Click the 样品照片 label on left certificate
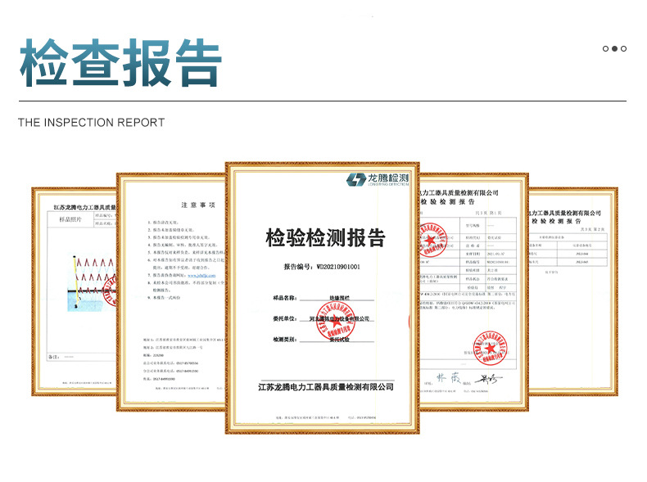Viewport: 647px width, 482px height. 70,219
